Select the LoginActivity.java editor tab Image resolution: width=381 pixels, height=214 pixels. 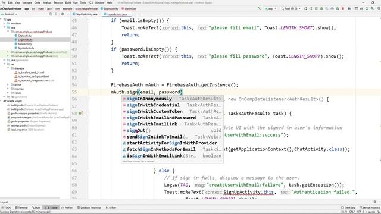[x=117, y=14]
